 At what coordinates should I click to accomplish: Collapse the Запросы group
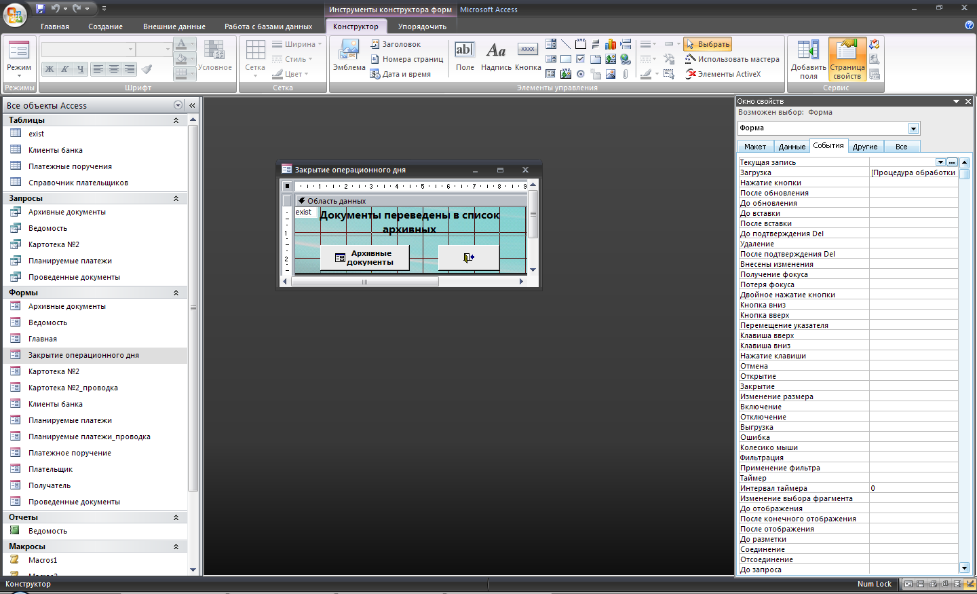pyautogui.click(x=176, y=198)
